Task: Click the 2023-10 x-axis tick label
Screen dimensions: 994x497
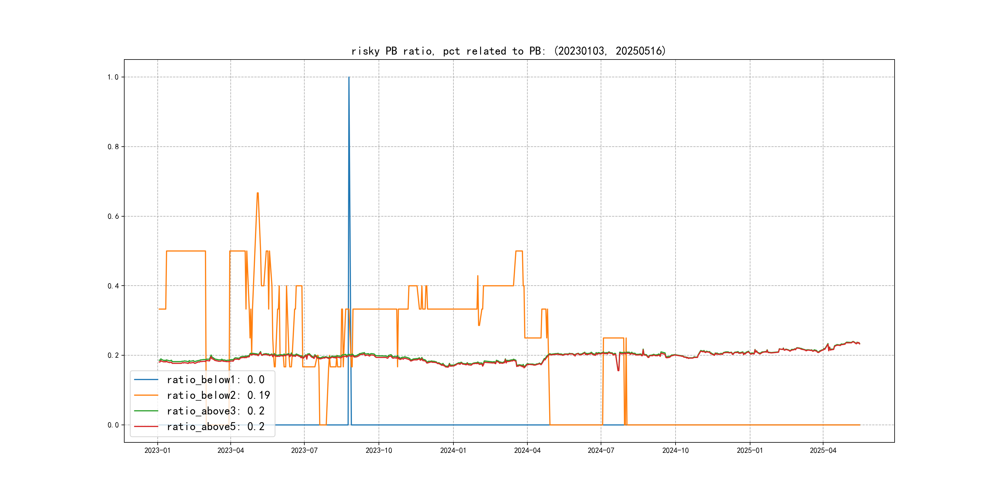Action: 379,451
